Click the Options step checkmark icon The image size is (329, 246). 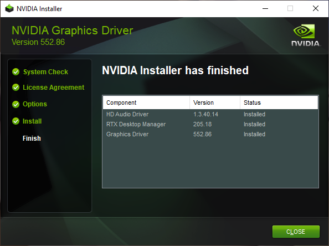(16, 104)
